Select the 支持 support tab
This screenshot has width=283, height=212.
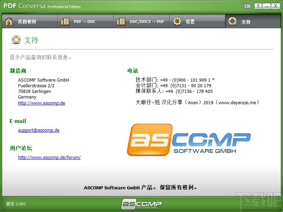click(x=253, y=21)
